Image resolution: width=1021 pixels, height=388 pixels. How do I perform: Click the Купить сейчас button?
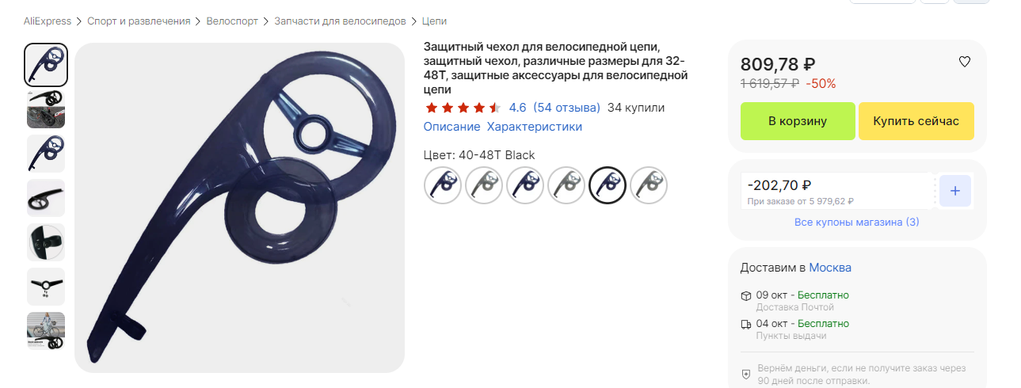click(x=916, y=121)
